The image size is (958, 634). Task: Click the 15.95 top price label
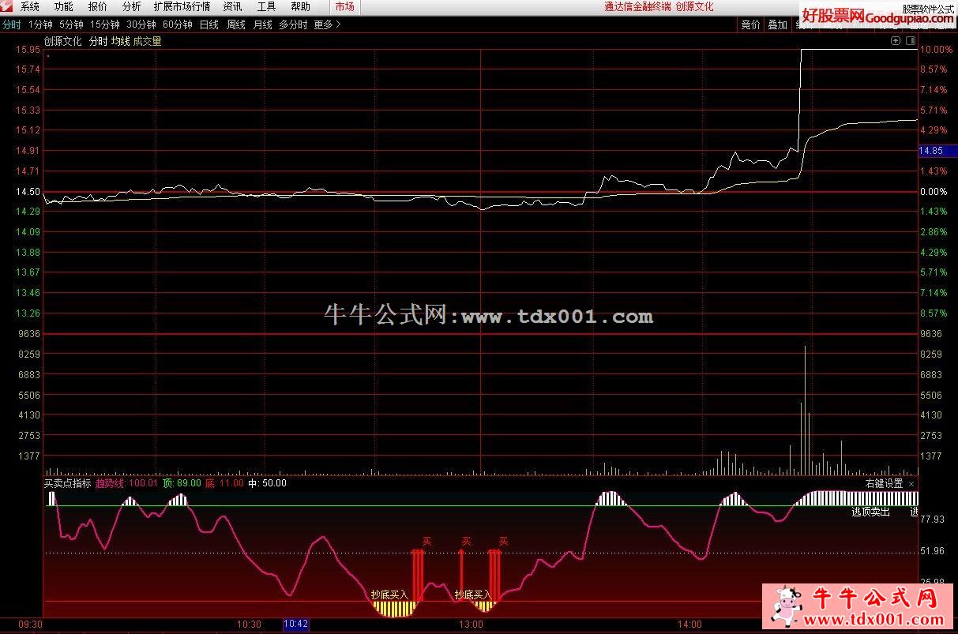[x=28, y=50]
